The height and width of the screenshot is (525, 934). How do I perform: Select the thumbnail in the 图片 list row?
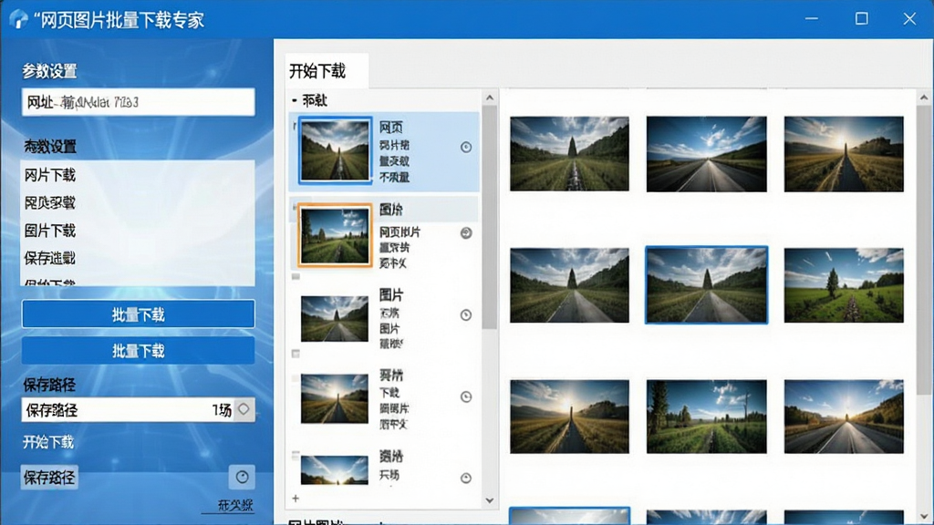coord(334,319)
